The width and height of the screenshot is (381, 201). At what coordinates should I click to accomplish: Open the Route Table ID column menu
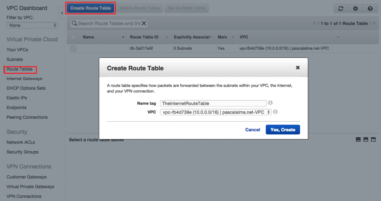coord(167,37)
